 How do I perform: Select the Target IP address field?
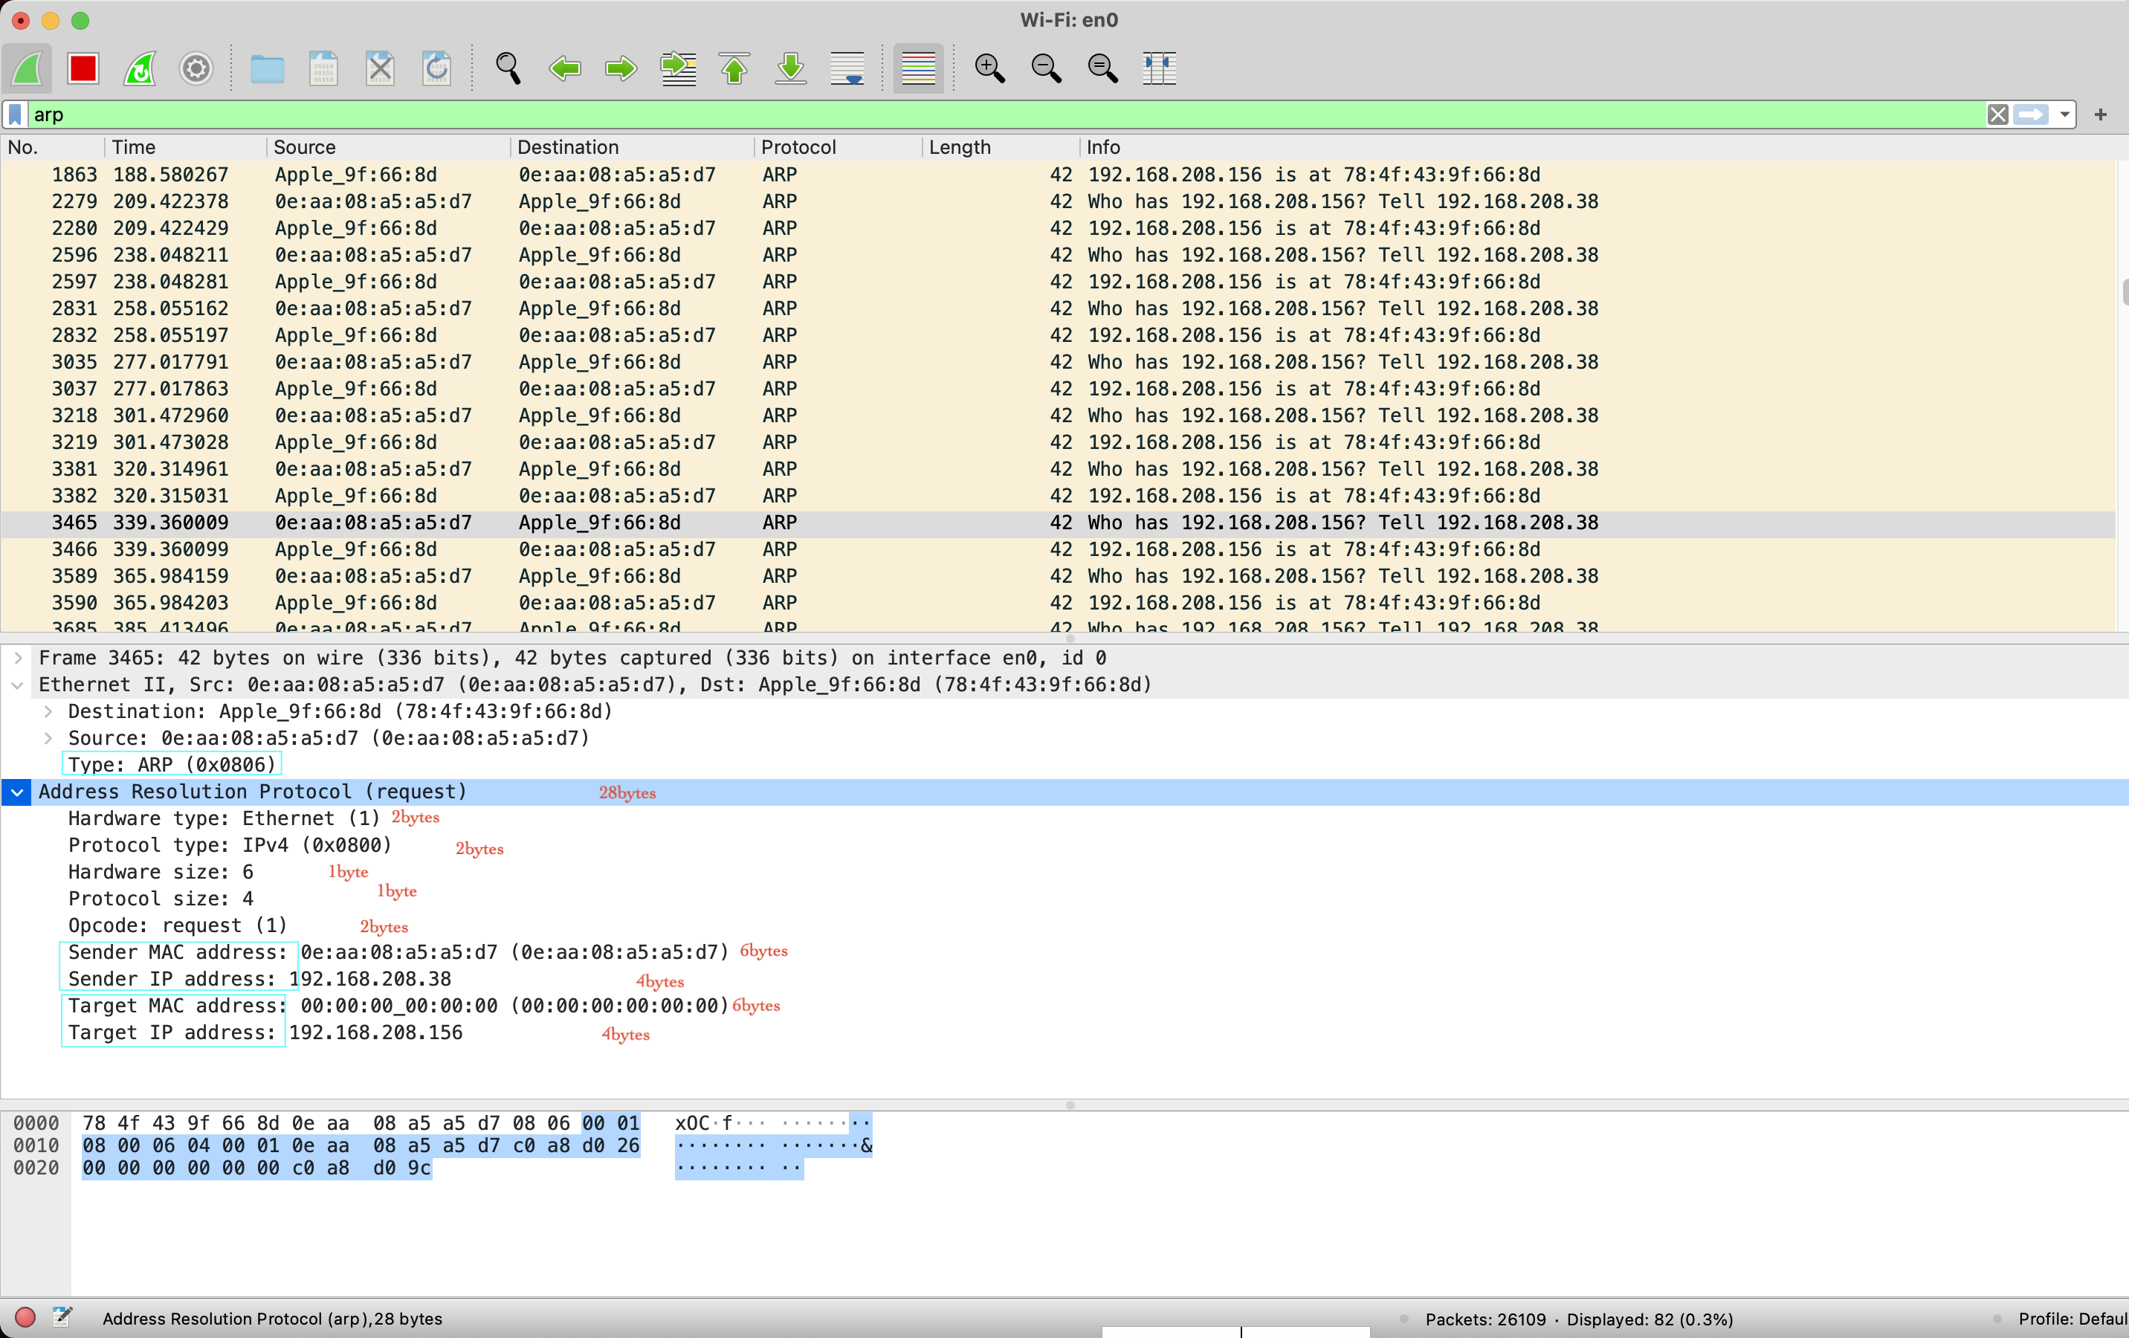pyautogui.click(x=265, y=1032)
